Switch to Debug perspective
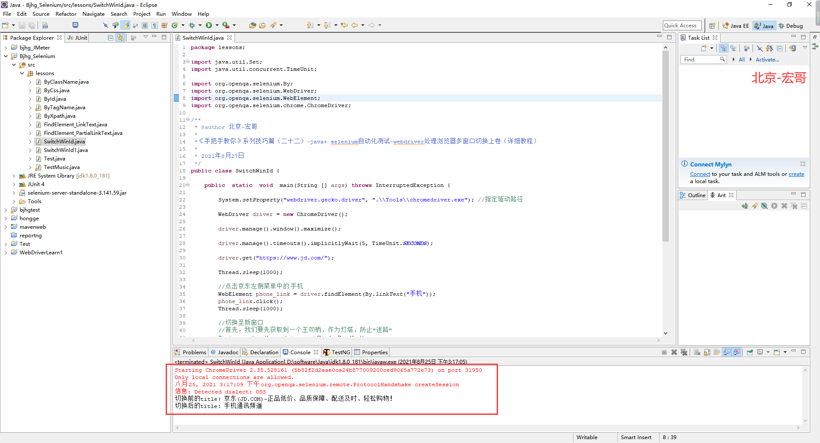820x443 pixels. pos(791,26)
